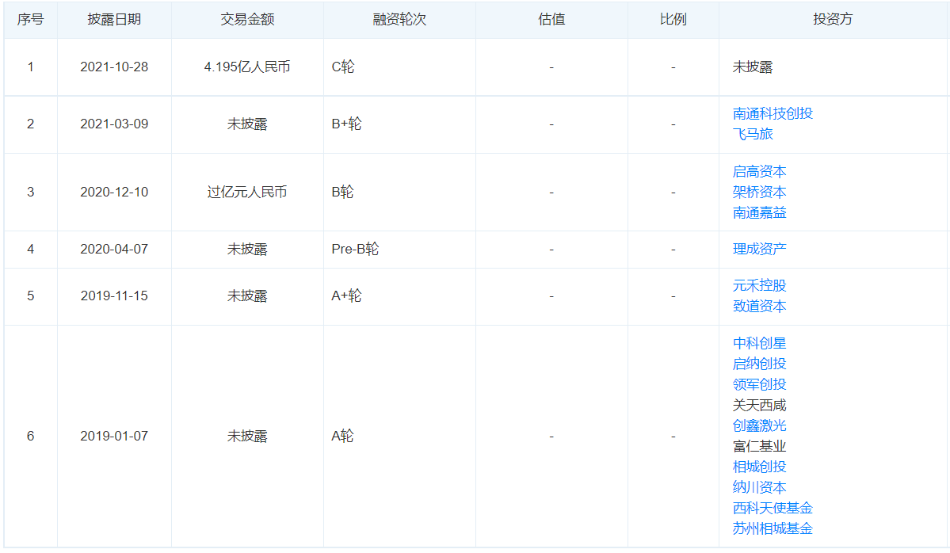This screenshot has width=950, height=553.
Task: Select 未披露 investor in C轮 row
Action: point(753,67)
